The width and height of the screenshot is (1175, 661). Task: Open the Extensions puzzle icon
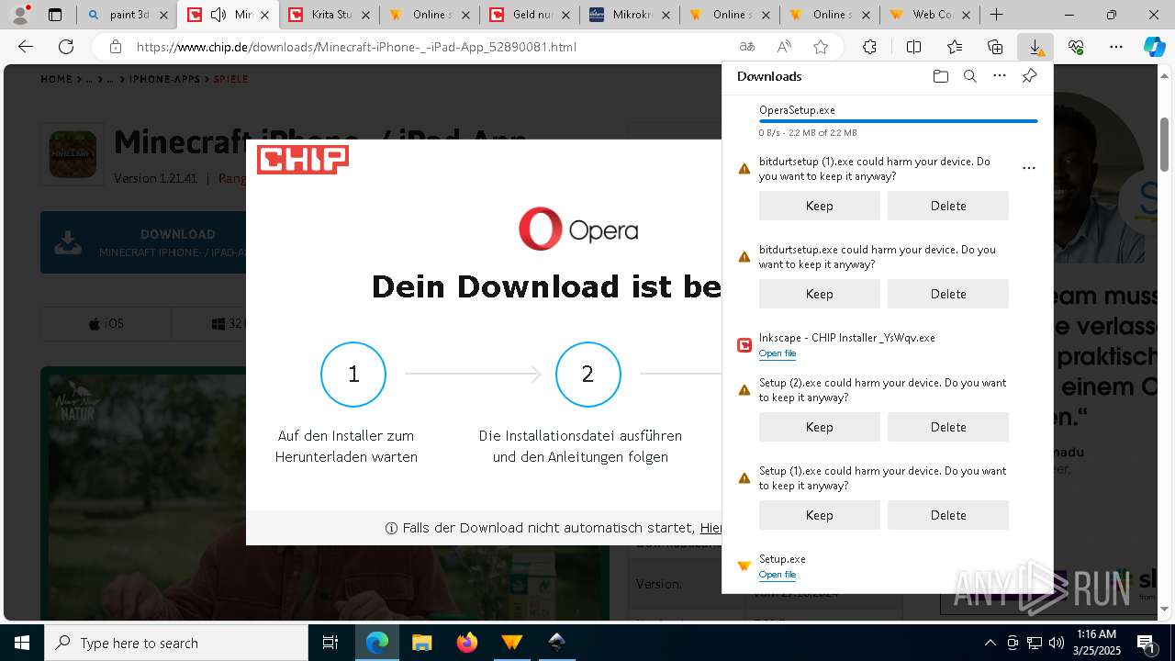(869, 47)
